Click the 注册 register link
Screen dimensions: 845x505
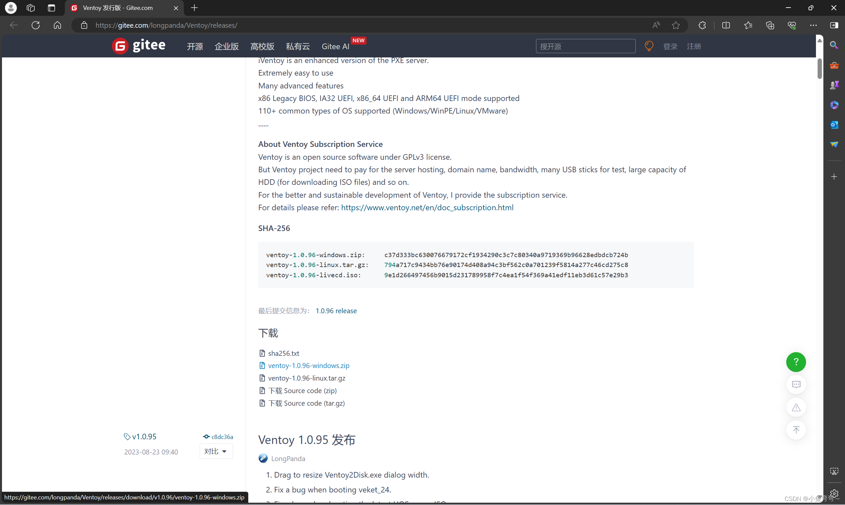tap(693, 46)
